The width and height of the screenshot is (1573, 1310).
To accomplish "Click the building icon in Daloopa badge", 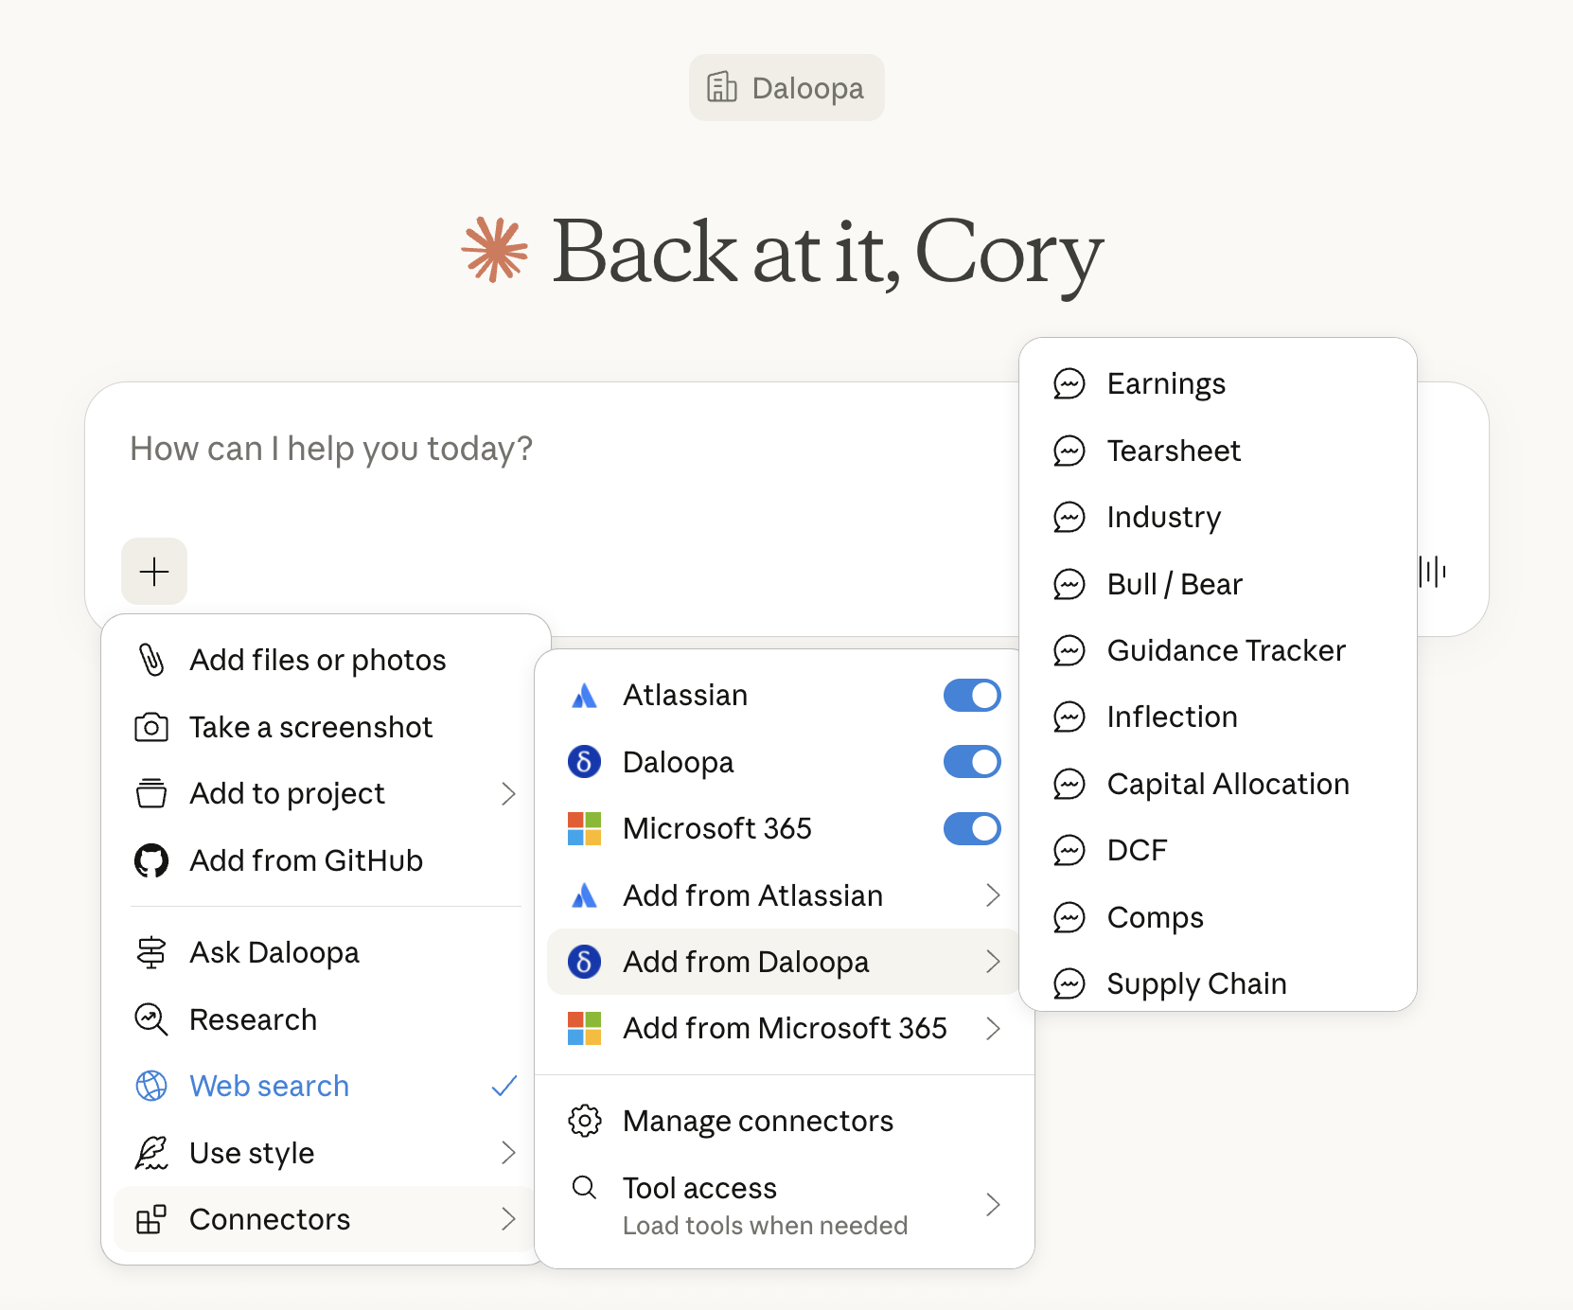I will 722,87.
